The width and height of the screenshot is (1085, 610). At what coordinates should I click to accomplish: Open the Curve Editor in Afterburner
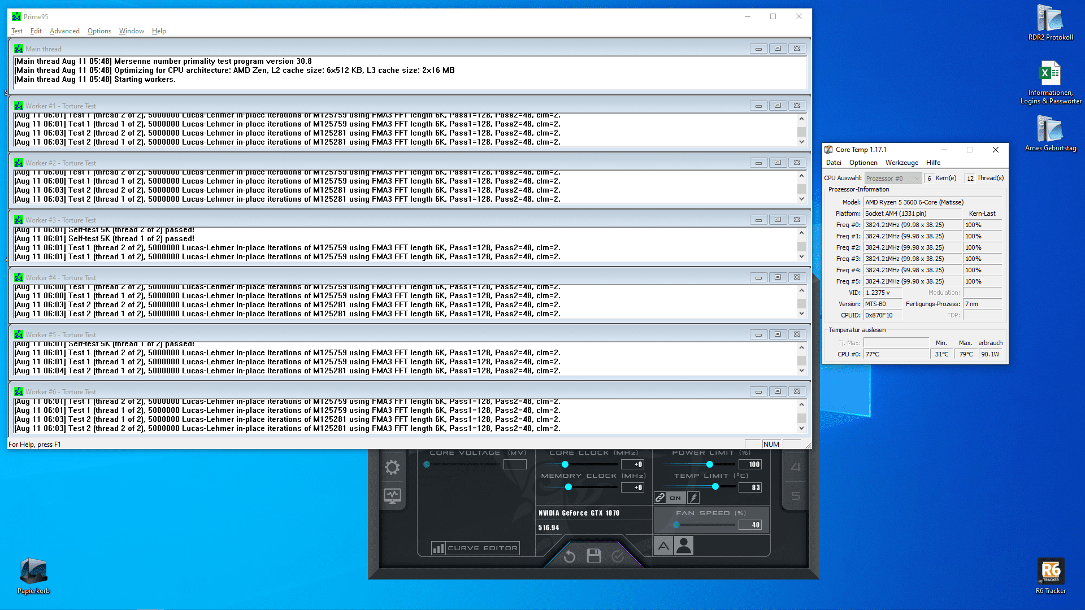(475, 548)
